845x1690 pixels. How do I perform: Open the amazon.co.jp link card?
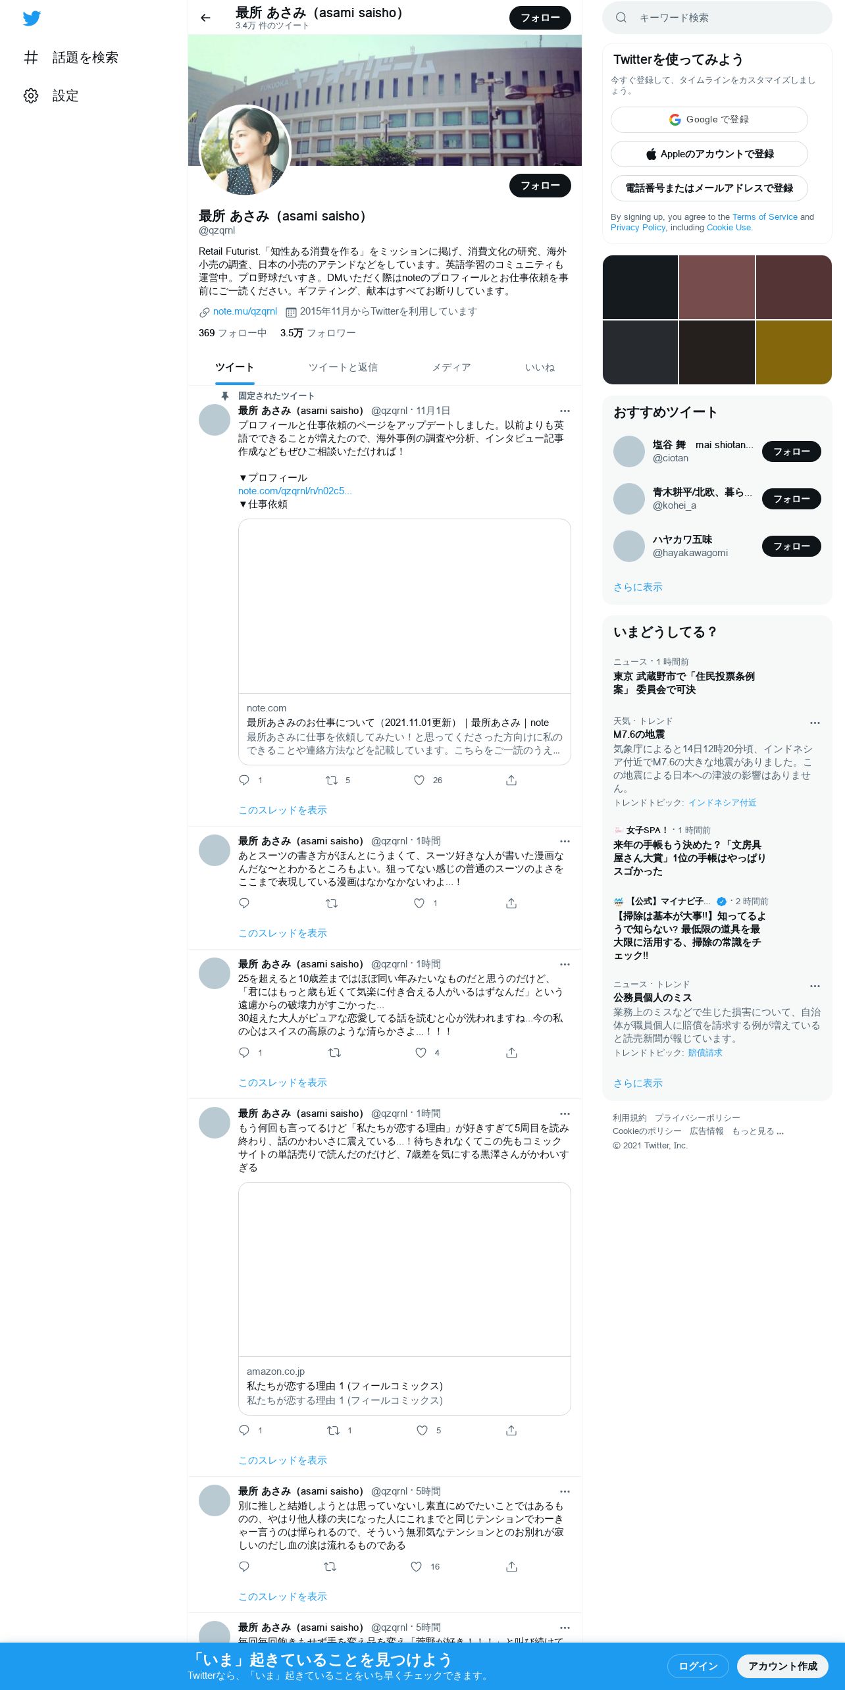tap(404, 1298)
